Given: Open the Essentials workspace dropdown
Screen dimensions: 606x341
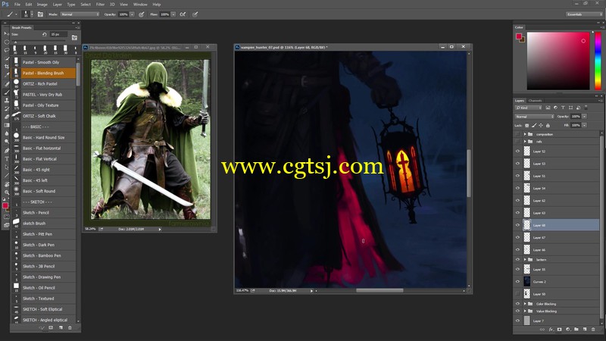Looking at the screenshot, I should click(x=584, y=14).
